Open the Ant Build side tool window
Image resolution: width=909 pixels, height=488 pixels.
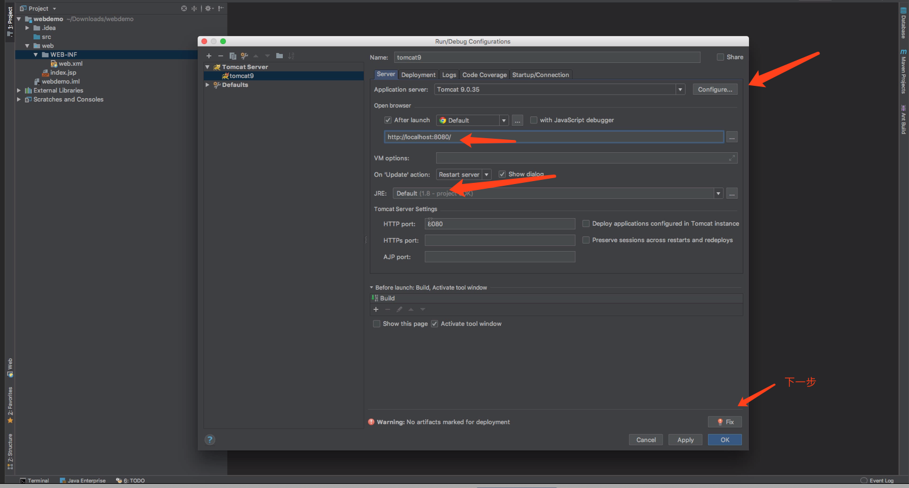click(904, 119)
